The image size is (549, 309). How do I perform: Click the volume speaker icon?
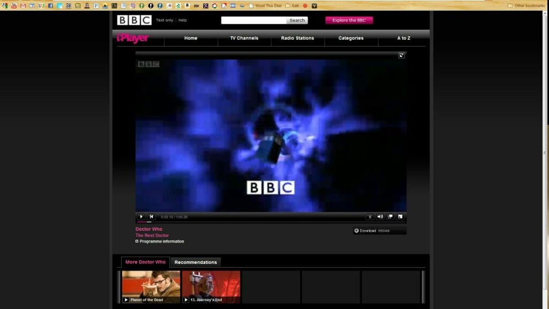tap(380, 217)
